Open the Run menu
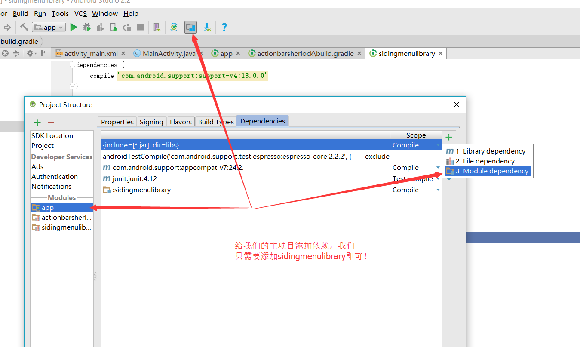580x347 pixels. [40, 14]
